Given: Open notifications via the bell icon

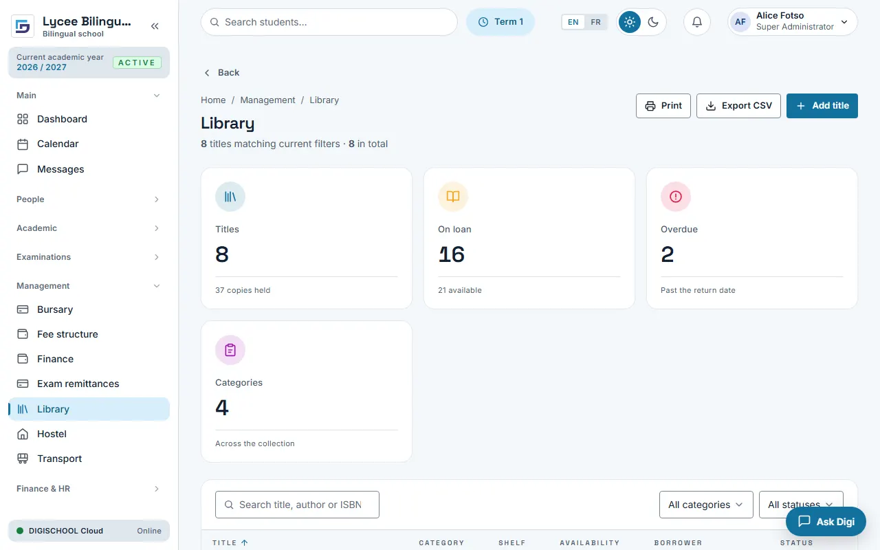Looking at the screenshot, I should [x=696, y=22].
